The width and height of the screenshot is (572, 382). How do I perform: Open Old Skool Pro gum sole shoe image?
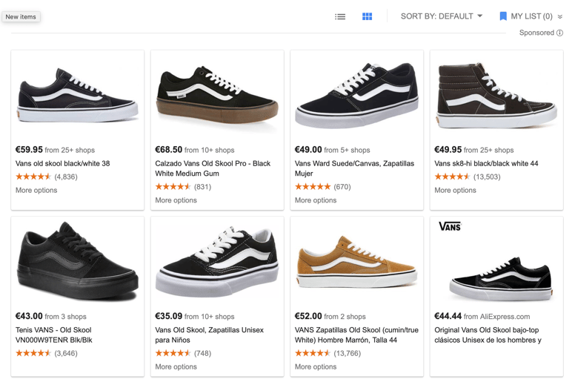217,96
